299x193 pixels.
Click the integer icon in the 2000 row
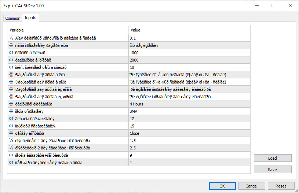11,60
